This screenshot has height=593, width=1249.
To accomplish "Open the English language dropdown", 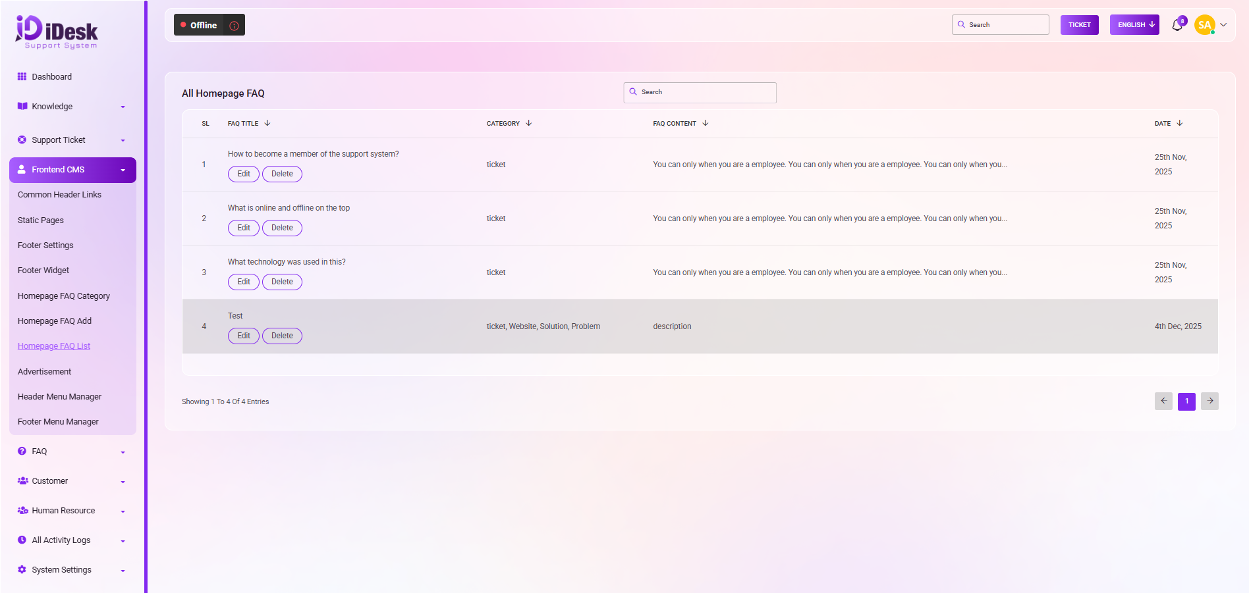I will (x=1134, y=25).
